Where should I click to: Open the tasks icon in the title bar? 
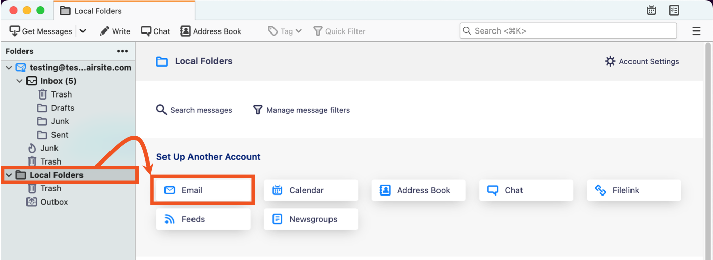pyautogui.click(x=674, y=10)
